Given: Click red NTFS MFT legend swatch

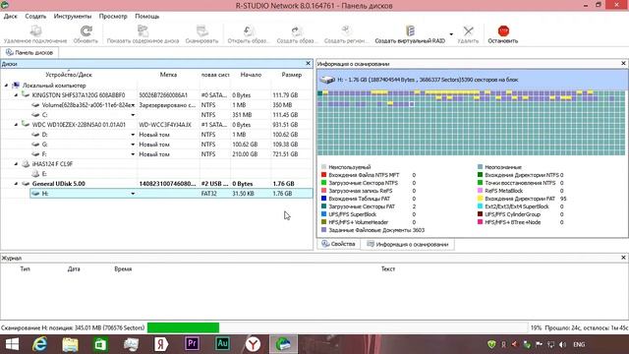Looking at the screenshot, I should pyautogui.click(x=323, y=175).
